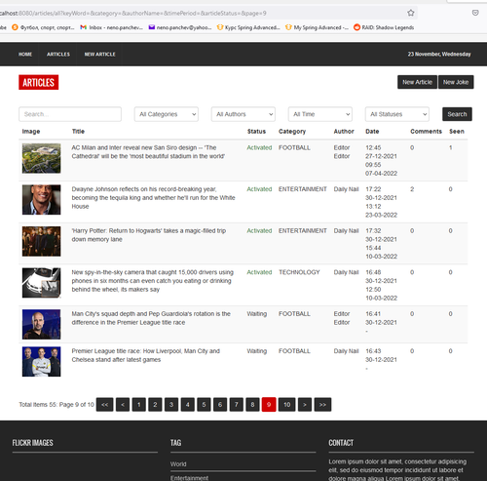Expand the All Authors dropdown
The width and height of the screenshot is (487, 481).
[243, 114]
